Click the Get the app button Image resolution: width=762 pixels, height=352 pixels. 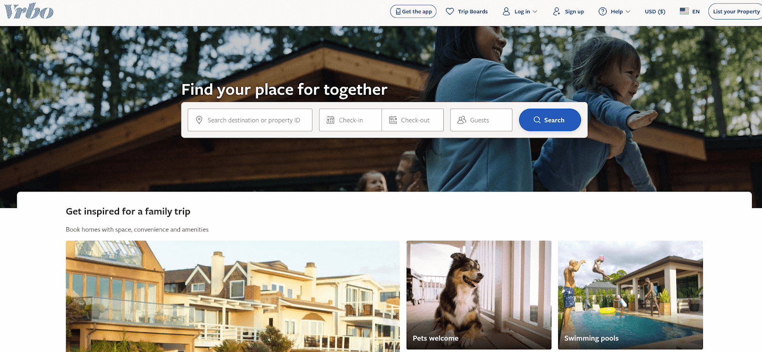coord(413,11)
